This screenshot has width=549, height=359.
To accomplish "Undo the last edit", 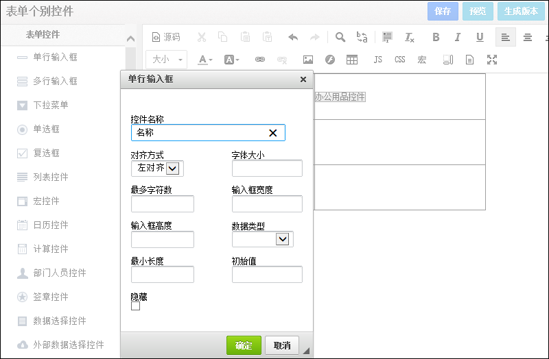I will (293, 37).
